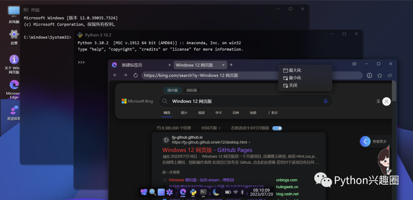This screenshot has width=413, height=200.
Task: Click the Bing search box text field
Action: [245, 101]
